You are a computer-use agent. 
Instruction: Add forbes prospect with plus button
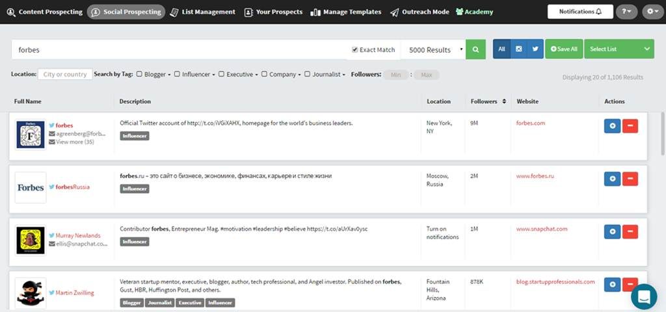[x=612, y=126]
